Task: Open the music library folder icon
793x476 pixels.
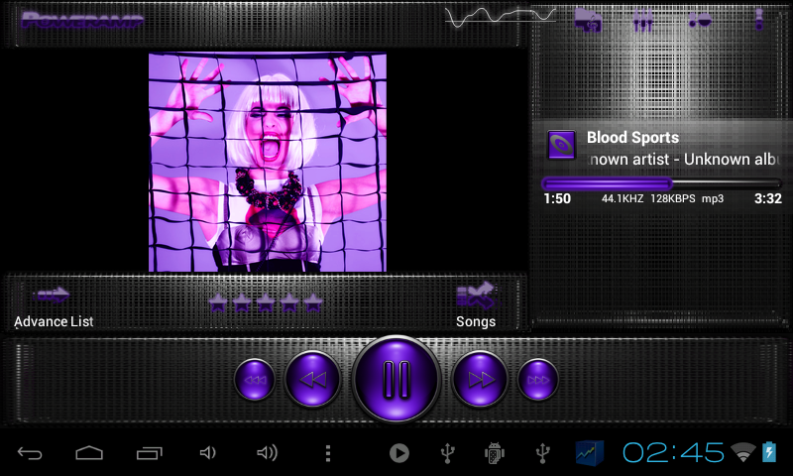Action: click(x=588, y=20)
